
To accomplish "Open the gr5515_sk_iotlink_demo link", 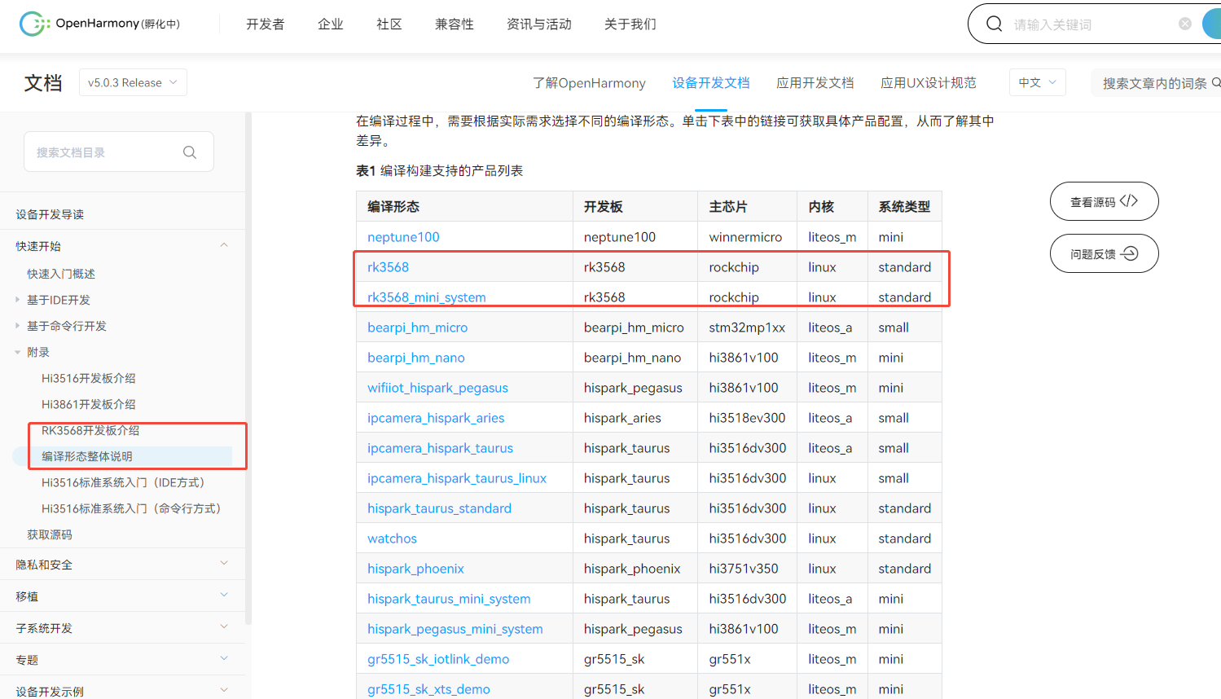I will coord(438,659).
